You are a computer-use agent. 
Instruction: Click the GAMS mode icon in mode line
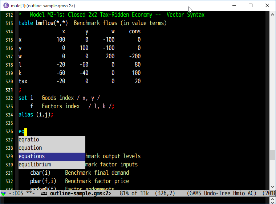[x=44, y=193]
